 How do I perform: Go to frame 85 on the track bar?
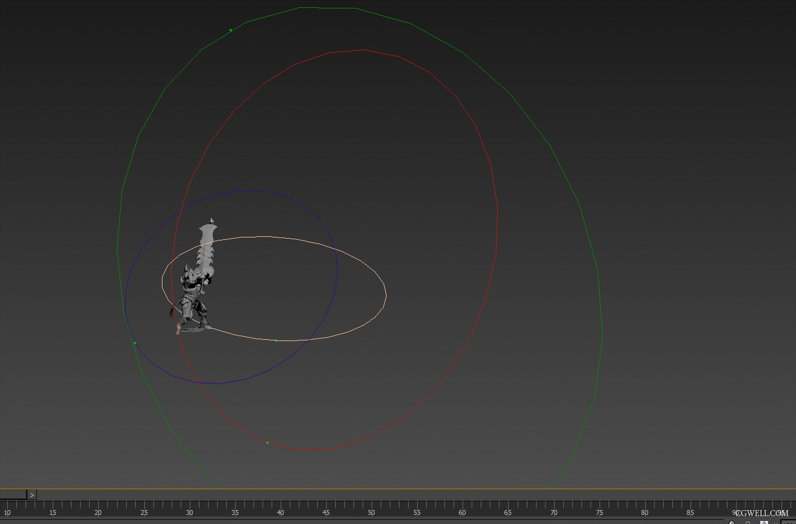point(690,512)
